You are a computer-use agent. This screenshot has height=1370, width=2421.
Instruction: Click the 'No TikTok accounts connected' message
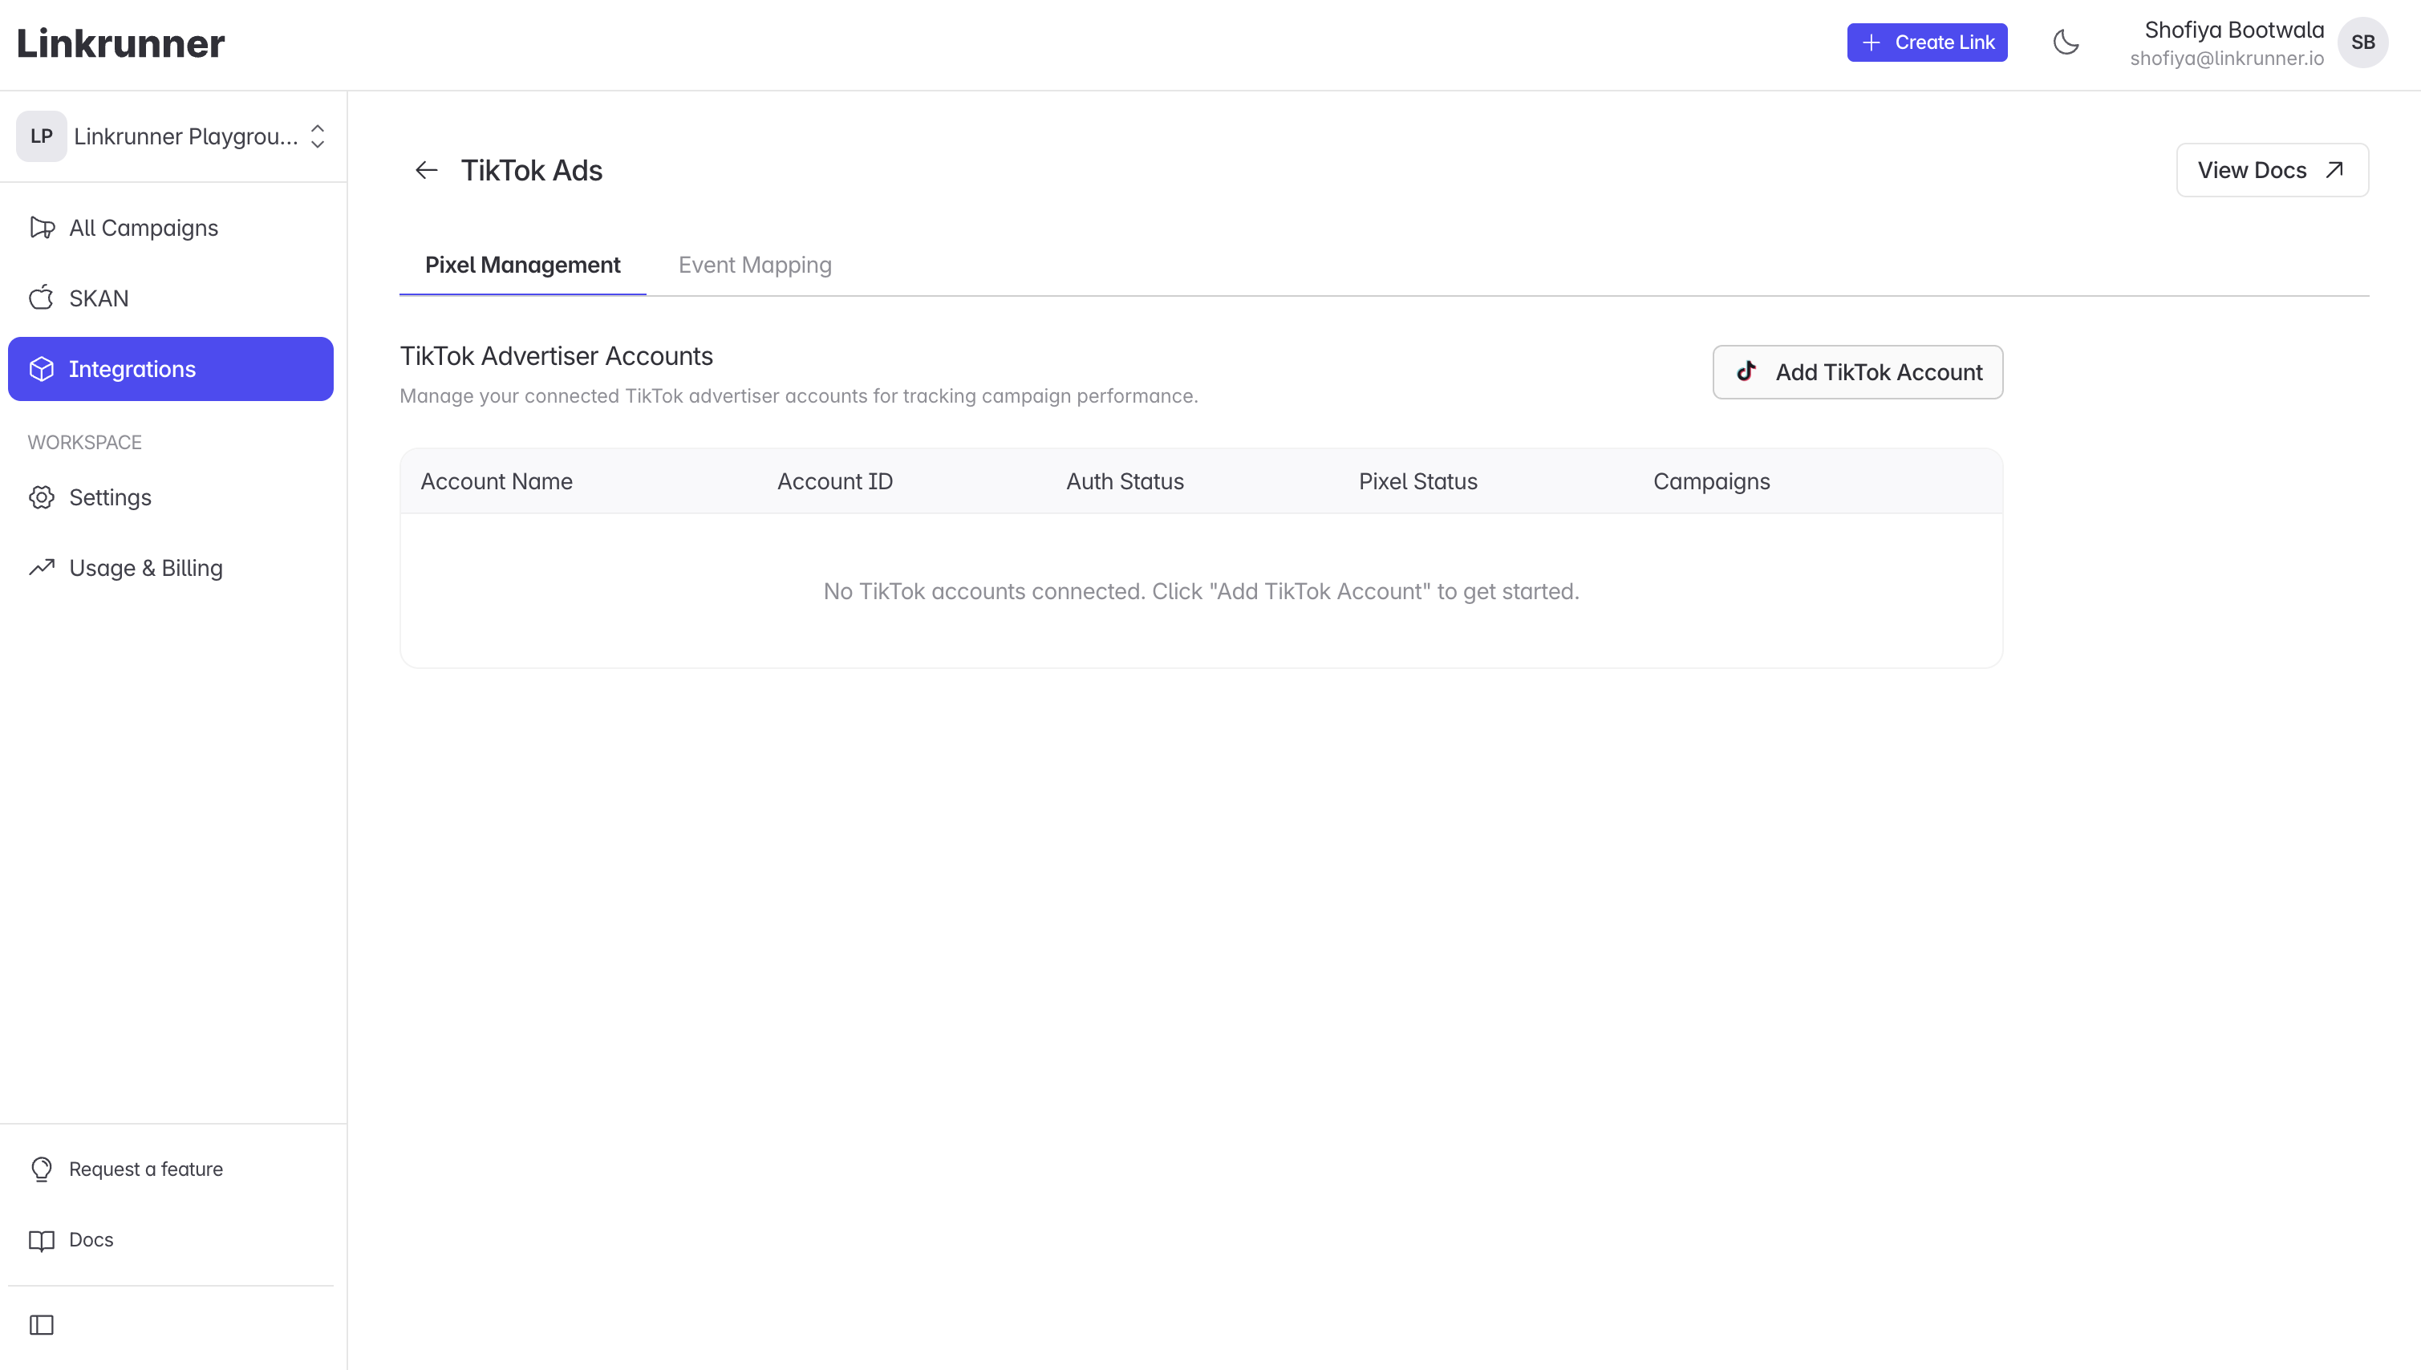coord(1201,591)
